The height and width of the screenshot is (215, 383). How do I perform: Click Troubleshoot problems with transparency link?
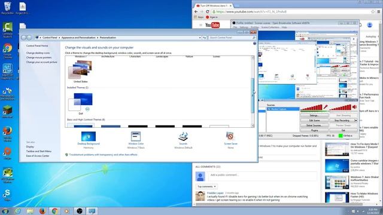coord(103,155)
